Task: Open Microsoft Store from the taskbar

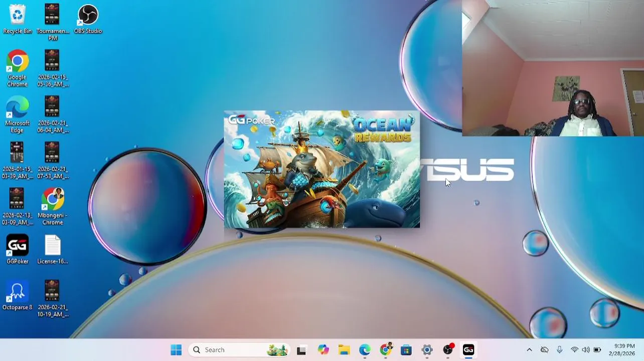Action: click(406, 350)
